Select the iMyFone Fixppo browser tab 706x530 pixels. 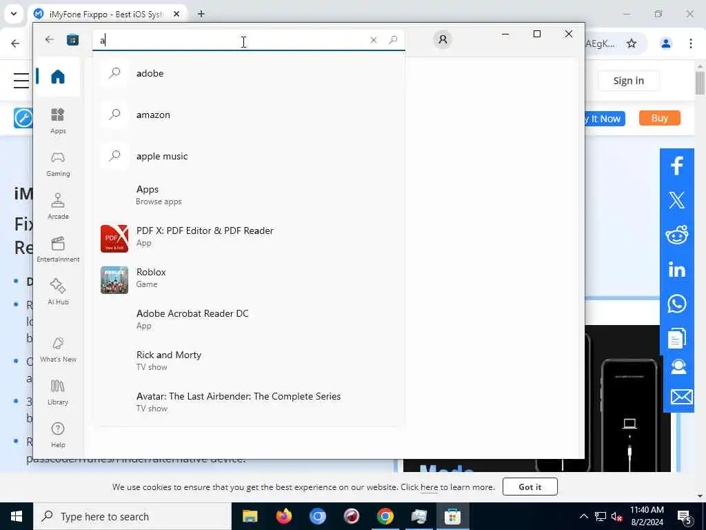coord(107,14)
